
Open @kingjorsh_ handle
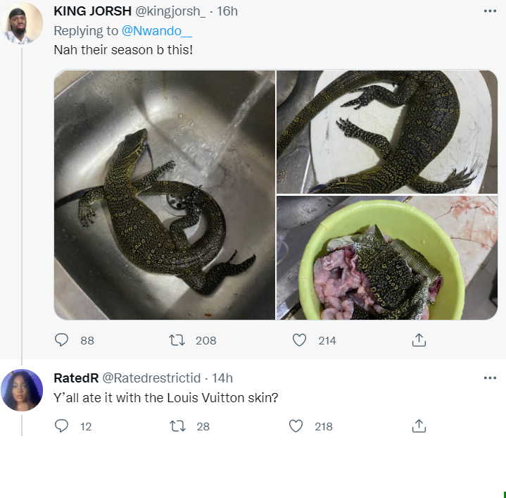pos(170,11)
